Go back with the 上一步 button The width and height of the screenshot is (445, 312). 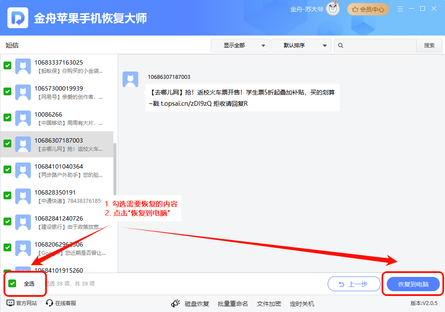coord(354,284)
